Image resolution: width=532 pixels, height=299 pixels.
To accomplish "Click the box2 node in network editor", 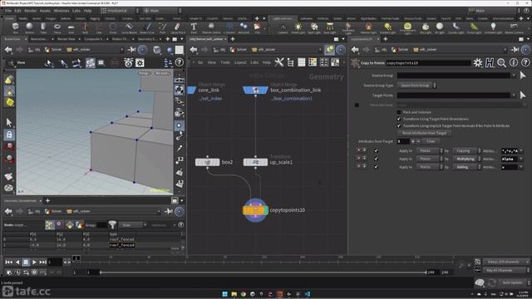I will (x=207, y=162).
